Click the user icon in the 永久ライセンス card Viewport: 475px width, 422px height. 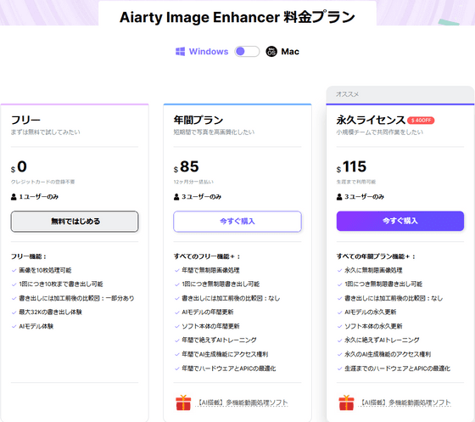point(339,197)
